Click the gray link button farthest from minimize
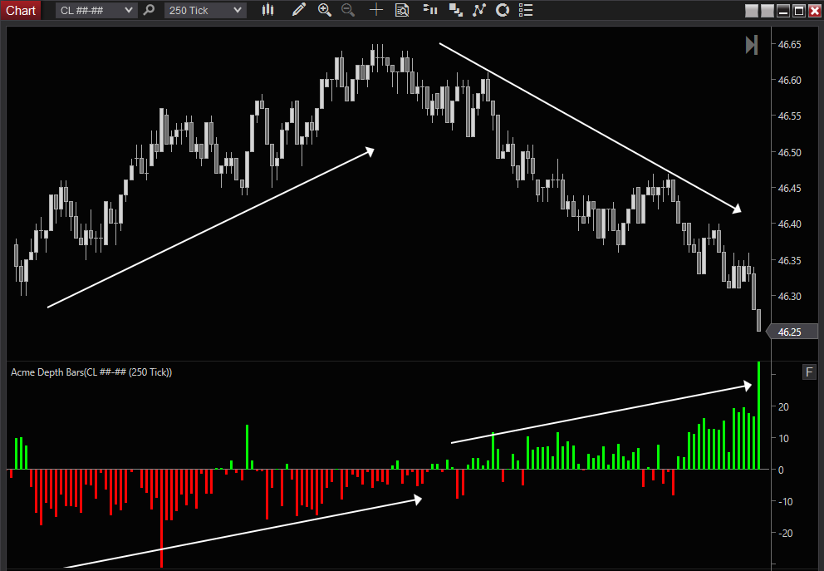This screenshot has height=571, width=824. (x=752, y=11)
